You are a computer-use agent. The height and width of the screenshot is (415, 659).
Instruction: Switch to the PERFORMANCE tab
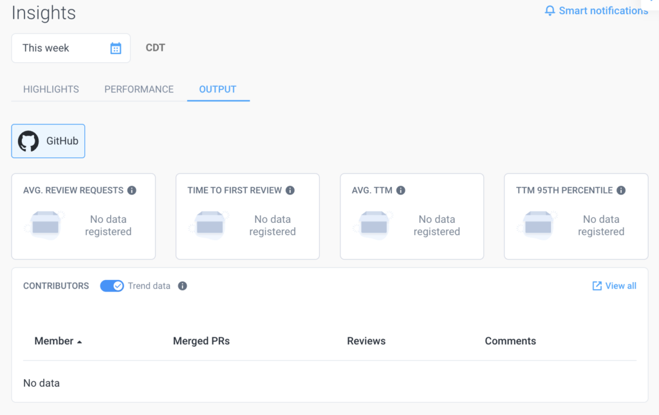click(x=139, y=89)
